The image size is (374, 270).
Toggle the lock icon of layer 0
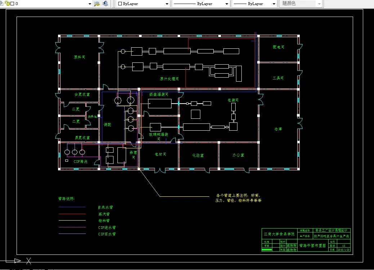point(7,4)
